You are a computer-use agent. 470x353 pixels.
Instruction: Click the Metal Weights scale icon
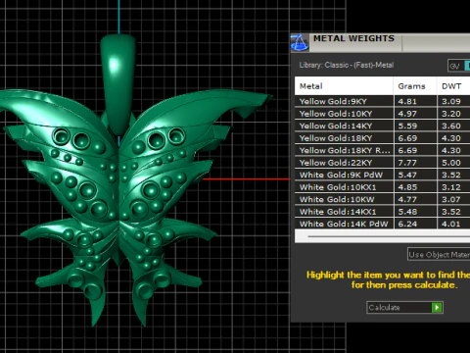pos(300,42)
